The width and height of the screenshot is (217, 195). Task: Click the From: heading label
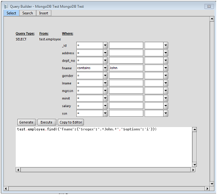point(44,34)
